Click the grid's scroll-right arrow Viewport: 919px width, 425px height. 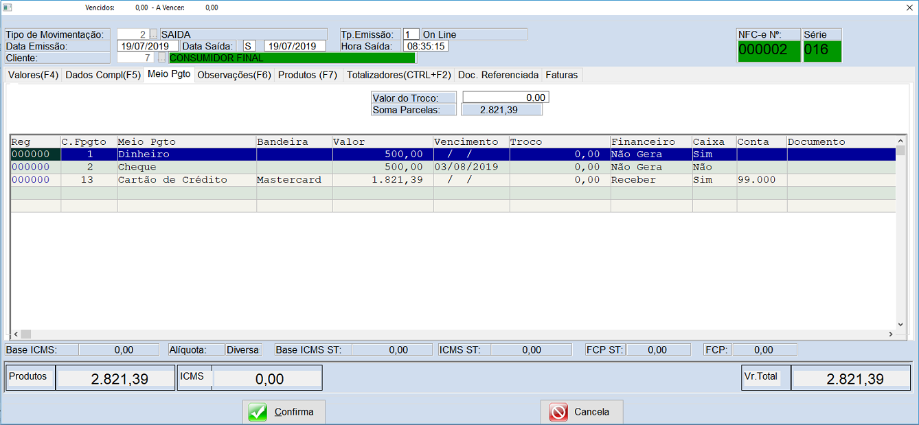(x=890, y=334)
